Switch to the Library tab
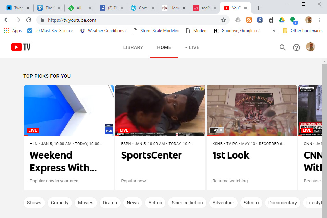Screen dimensions: 327x218 click(x=133, y=47)
